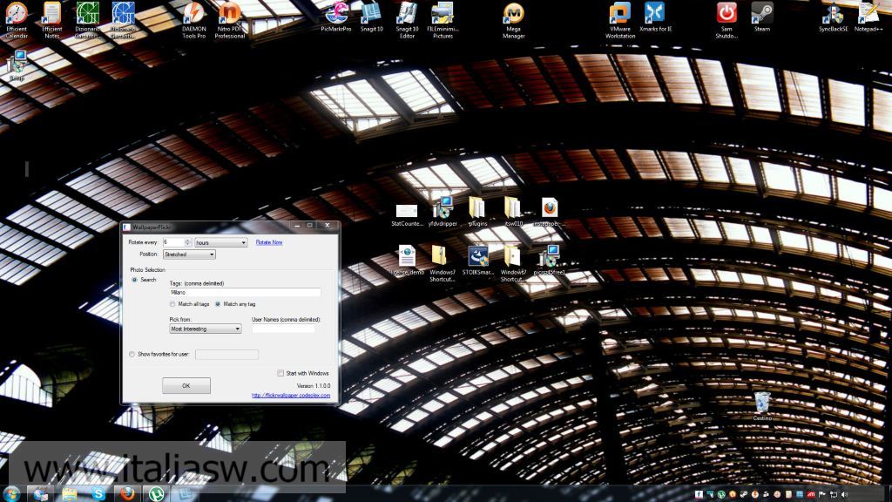
Task: Launch the Snagit 10 Editor desktop shortcut
Action: tap(408, 20)
